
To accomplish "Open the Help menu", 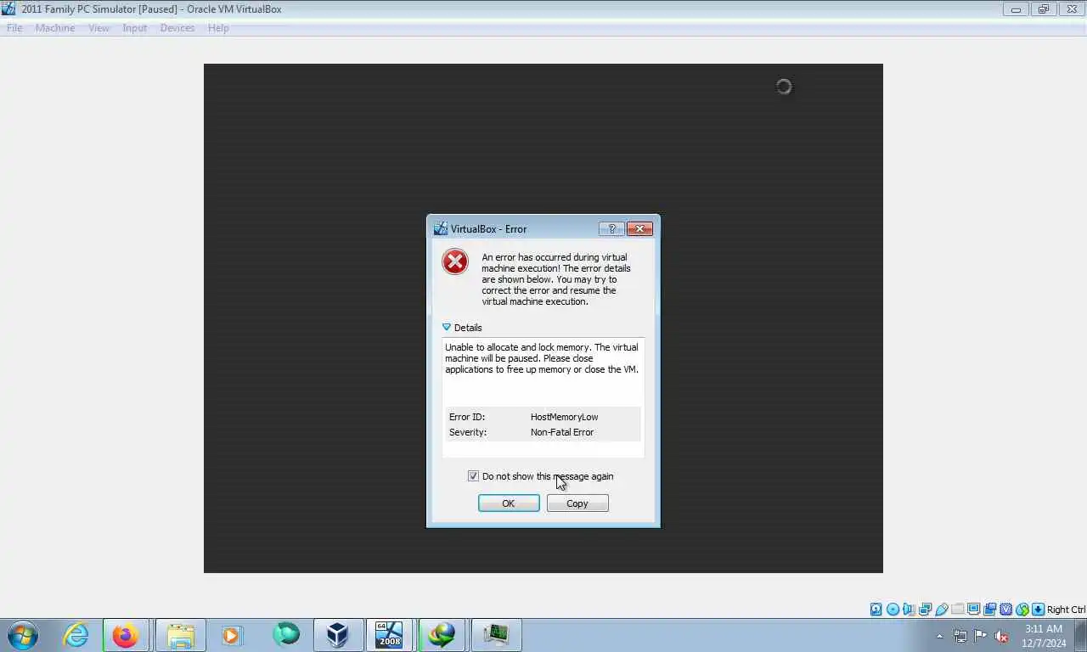I will pos(218,28).
